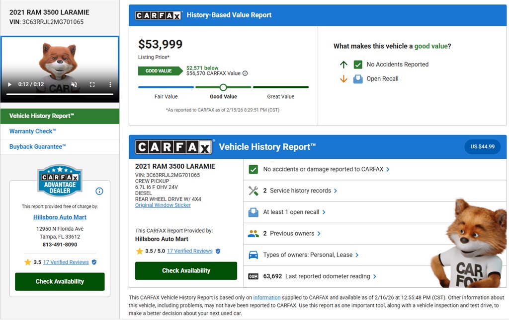Click the CARFAX Advantage Dealer badge
This screenshot has height=320, width=509.
(60, 181)
